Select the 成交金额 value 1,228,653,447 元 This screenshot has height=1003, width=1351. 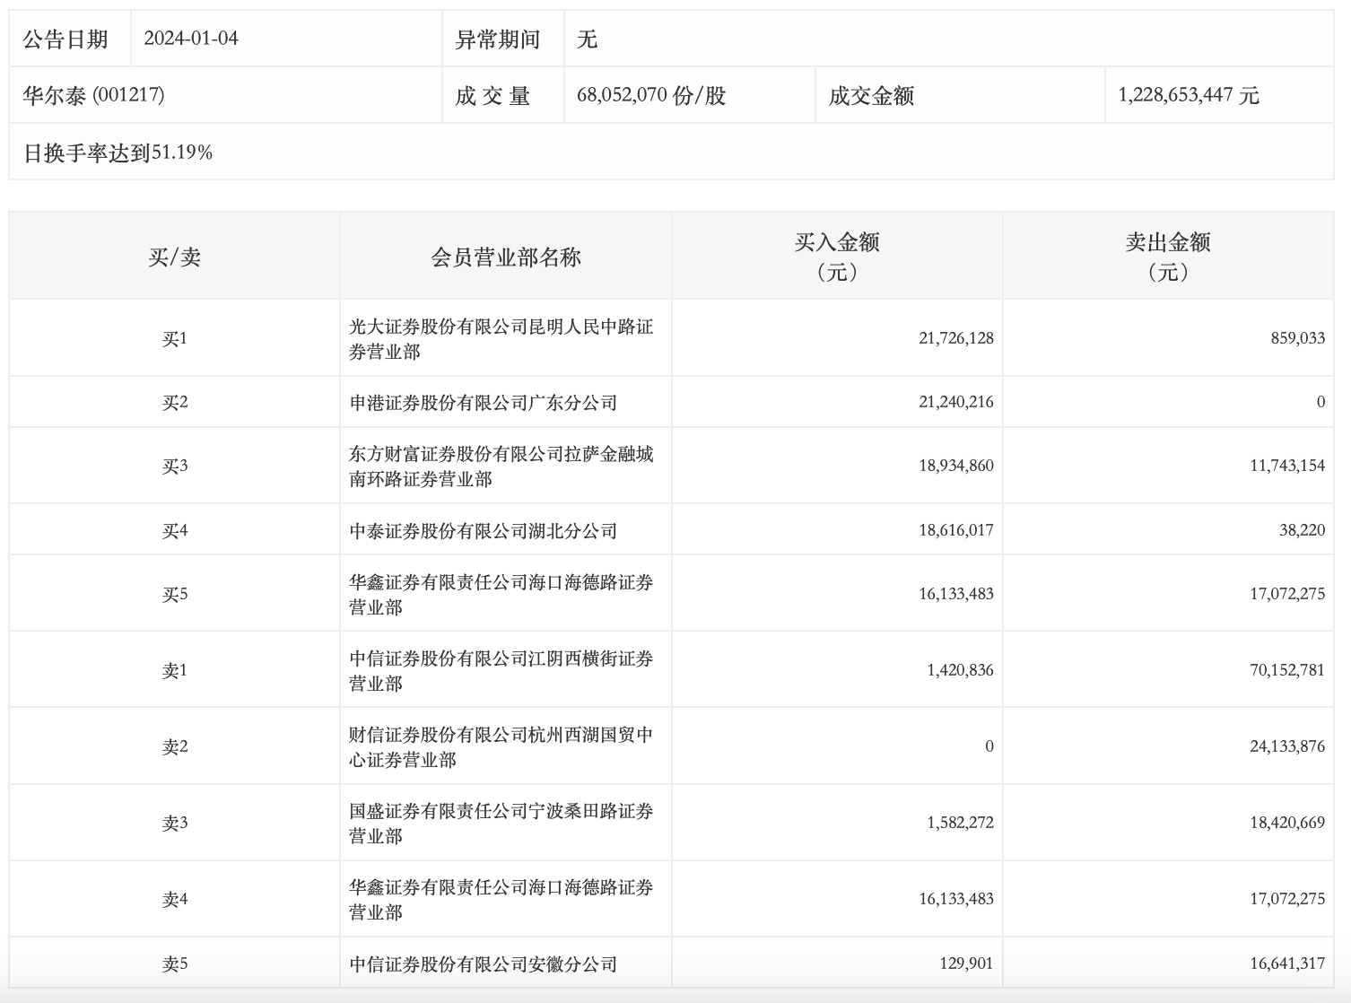[x=1188, y=95]
